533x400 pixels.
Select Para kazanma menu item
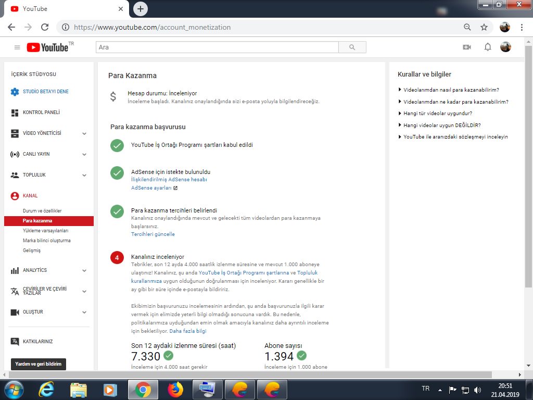(x=49, y=221)
